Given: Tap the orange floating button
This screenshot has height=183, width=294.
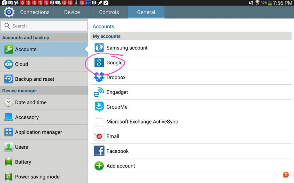Looking at the screenshot, I should [x=286, y=175].
